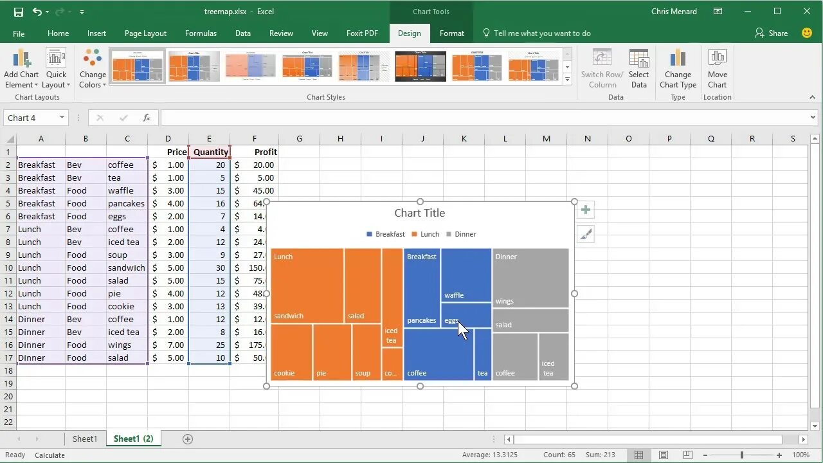Click zoom in plus button
The width and height of the screenshot is (823, 463).
point(779,455)
